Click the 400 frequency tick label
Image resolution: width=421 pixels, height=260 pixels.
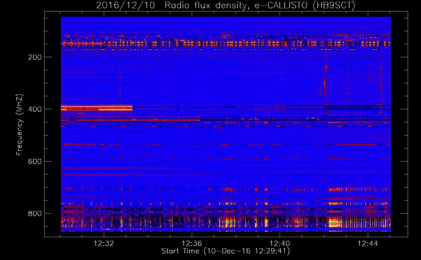point(35,109)
